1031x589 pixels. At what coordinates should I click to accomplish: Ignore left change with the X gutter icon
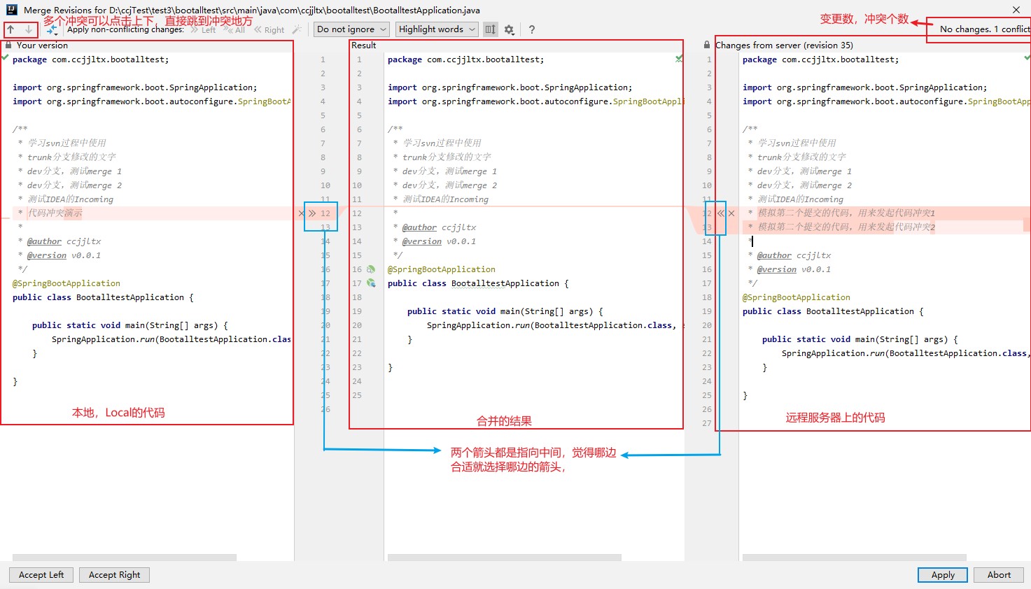(302, 213)
